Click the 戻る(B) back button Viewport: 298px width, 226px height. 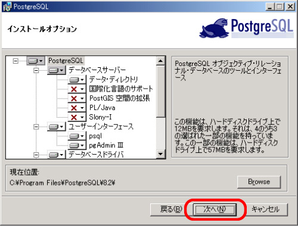click(x=171, y=209)
